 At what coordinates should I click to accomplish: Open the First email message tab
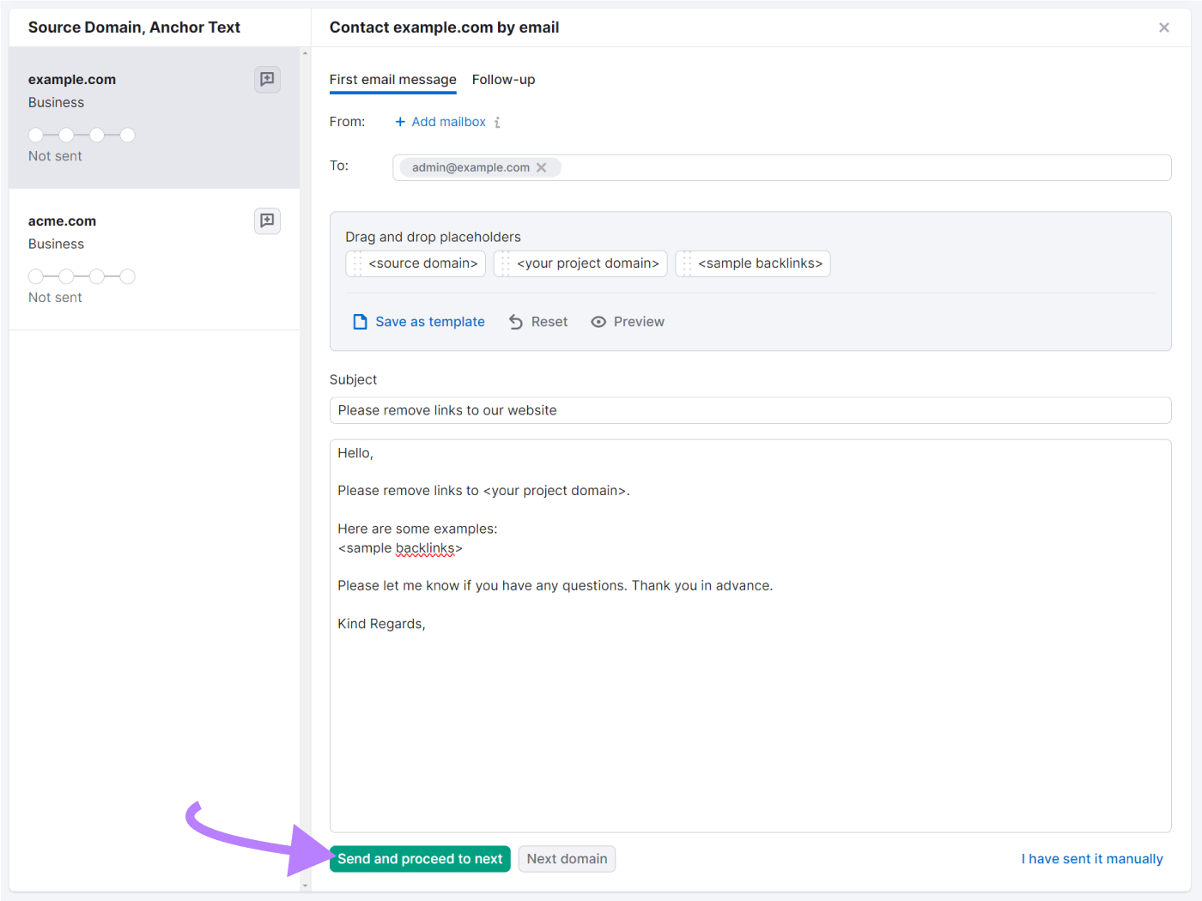[x=392, y=79]
